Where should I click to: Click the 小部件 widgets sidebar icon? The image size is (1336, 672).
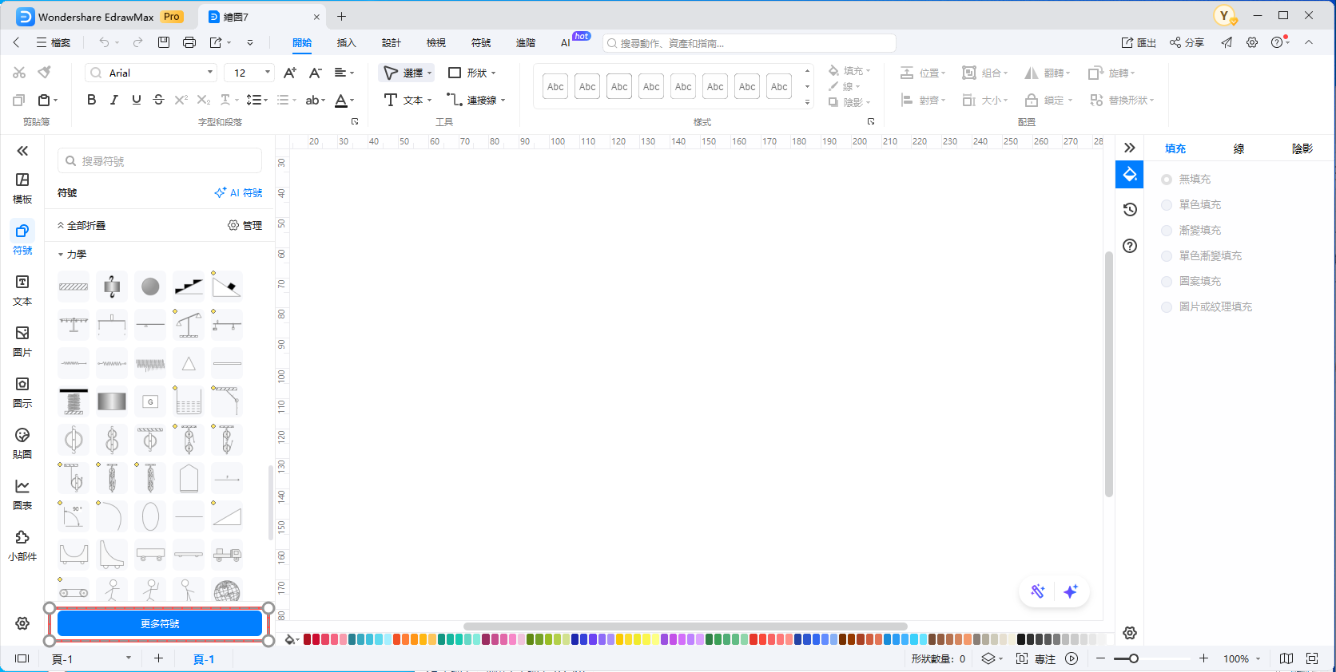click(x=22, y=544)
